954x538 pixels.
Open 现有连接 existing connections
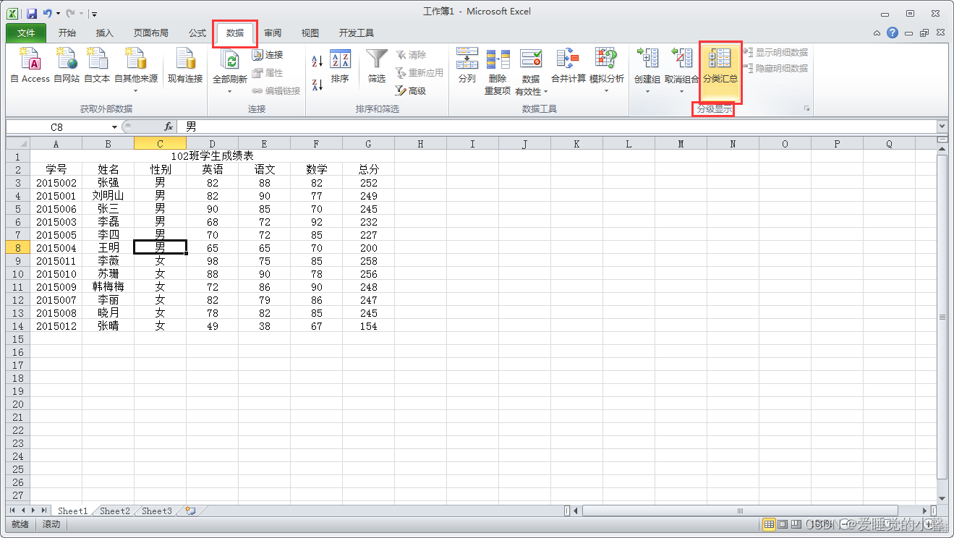tap(185, 66)
